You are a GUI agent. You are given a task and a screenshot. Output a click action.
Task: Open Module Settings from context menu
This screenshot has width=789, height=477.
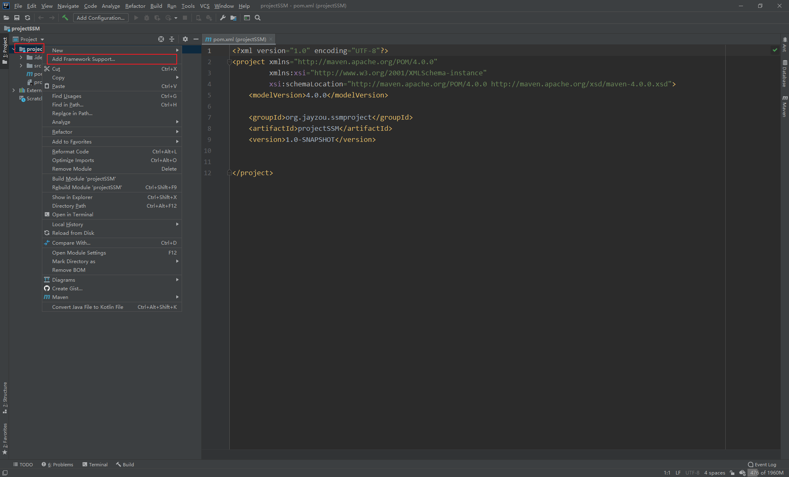[112, 253]
